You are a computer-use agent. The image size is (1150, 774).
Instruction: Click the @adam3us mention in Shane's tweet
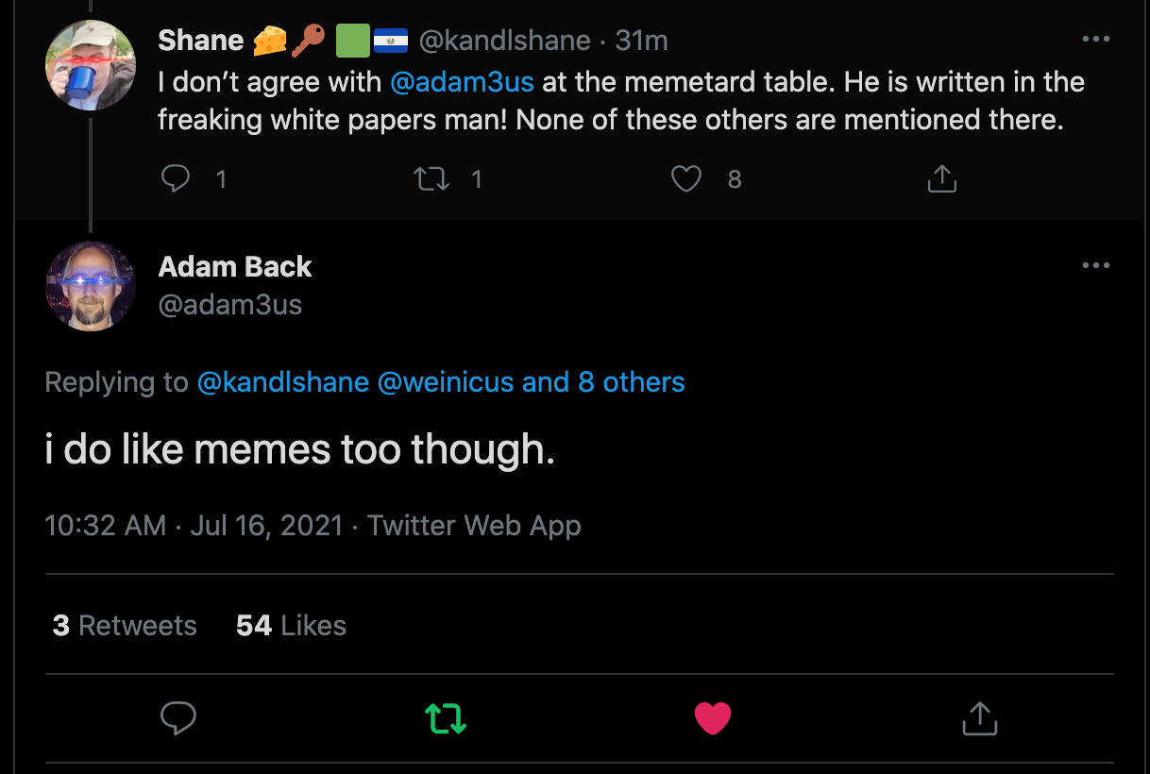coord(462,82)
